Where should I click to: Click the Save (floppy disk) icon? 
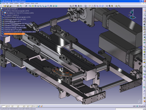point(8,6)
